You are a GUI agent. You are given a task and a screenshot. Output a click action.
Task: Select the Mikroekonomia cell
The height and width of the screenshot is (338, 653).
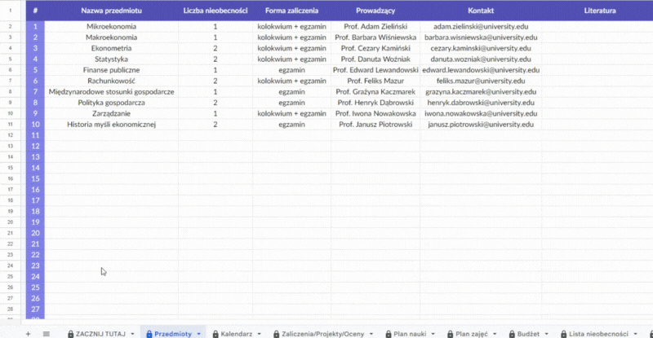(x=111, y=27)
